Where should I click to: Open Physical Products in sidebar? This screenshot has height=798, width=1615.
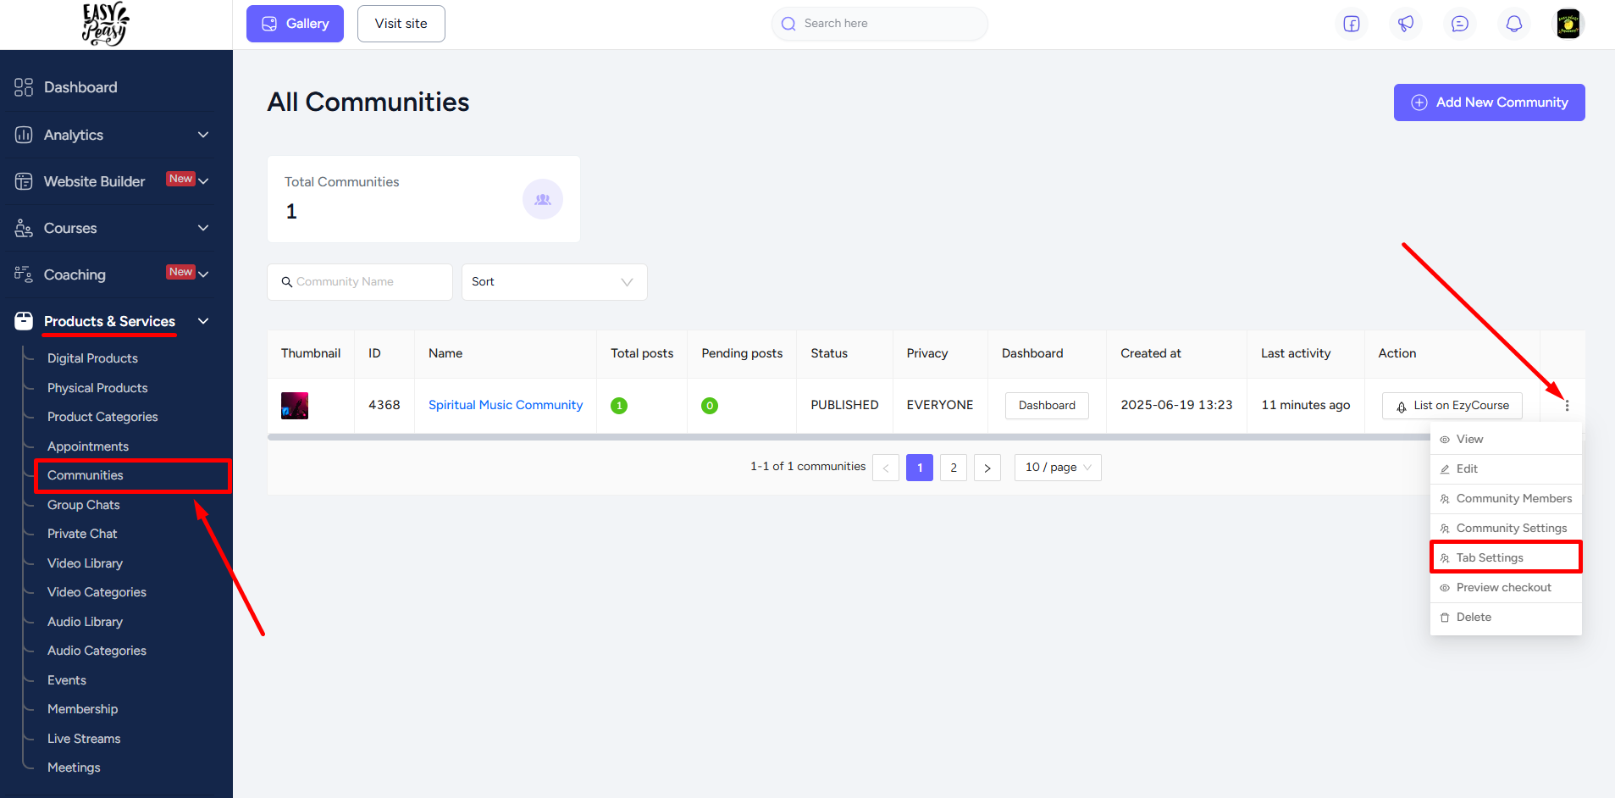click(x=97, y=388)
